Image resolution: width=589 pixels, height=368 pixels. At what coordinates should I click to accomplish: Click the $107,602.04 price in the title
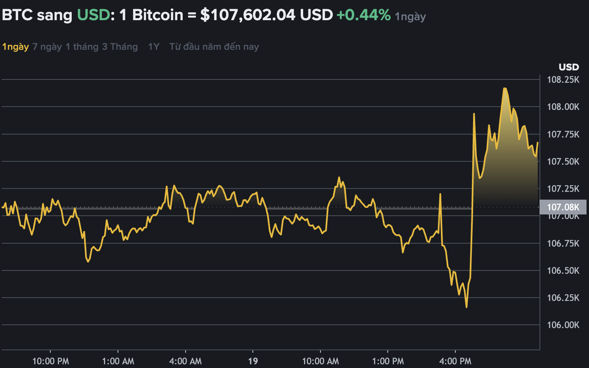pos(248,15)
